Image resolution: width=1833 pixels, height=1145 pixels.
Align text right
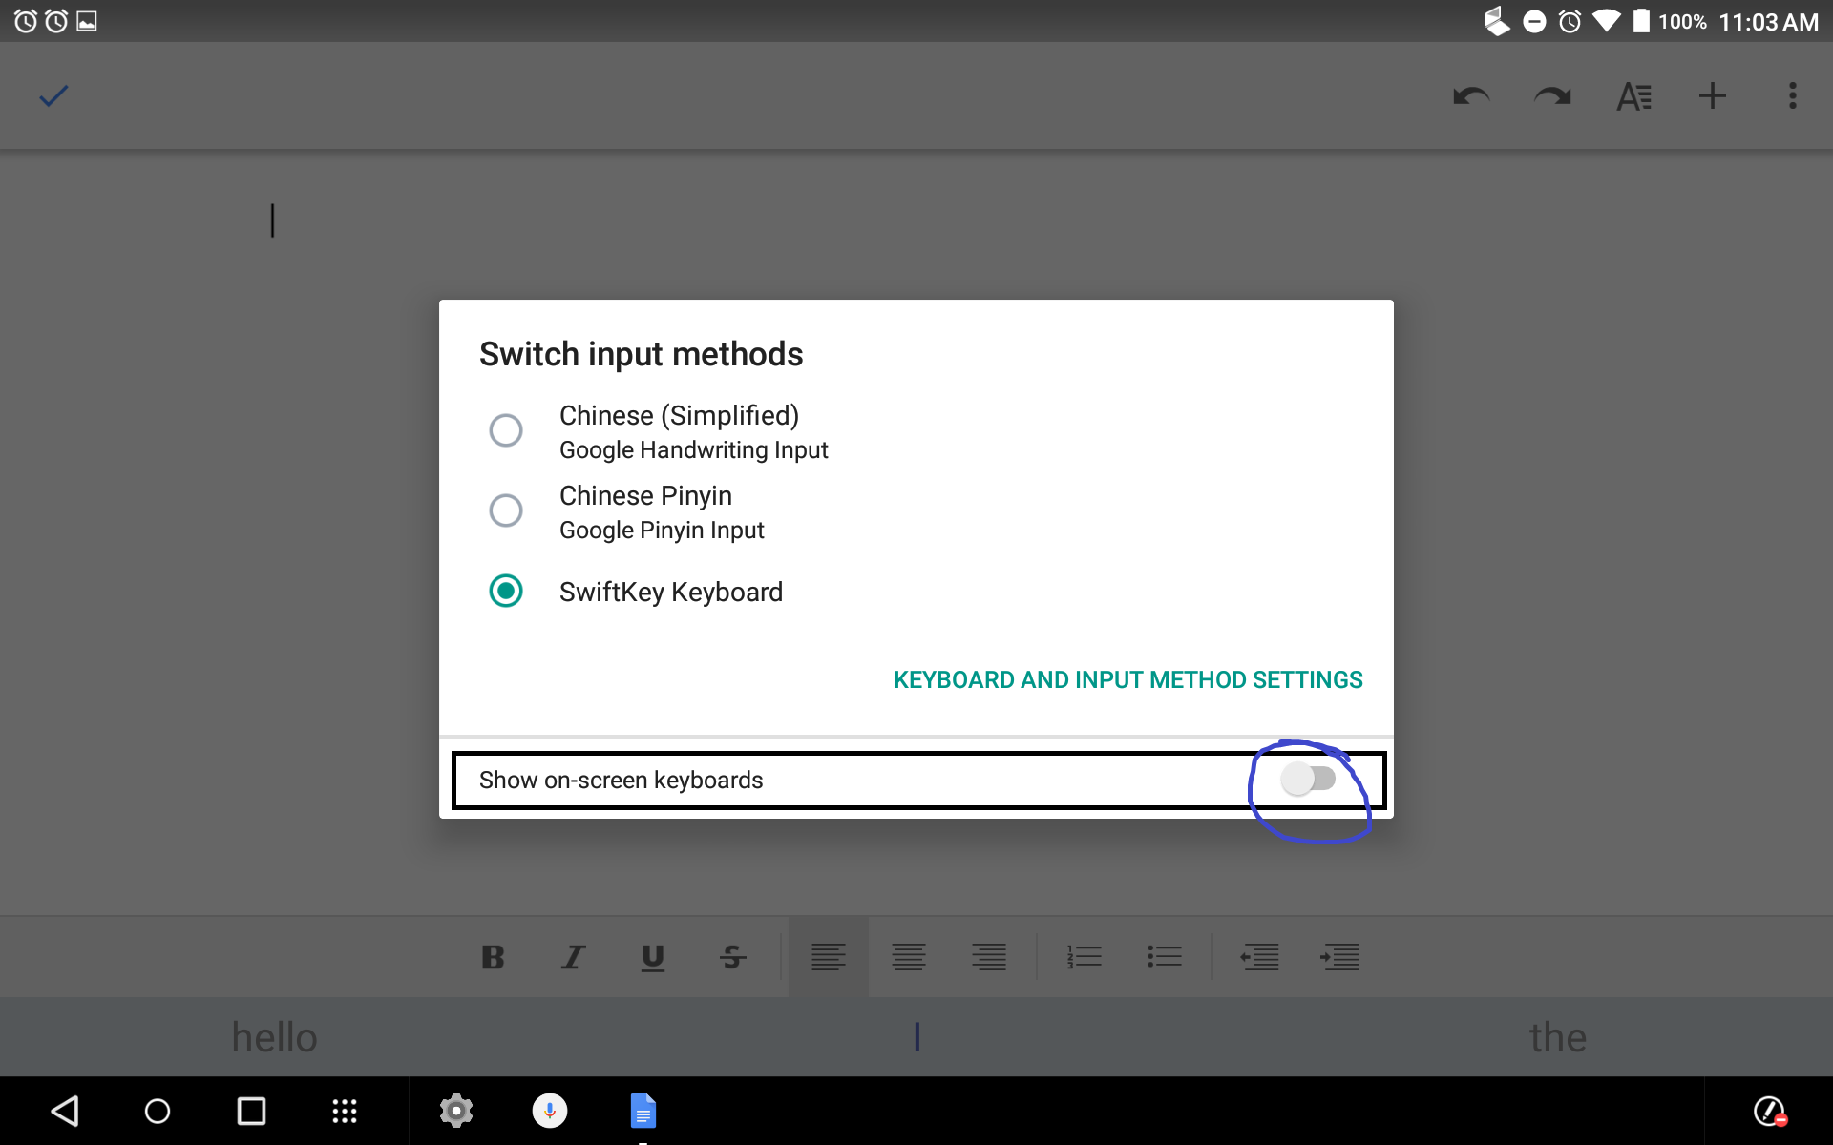tap(989, 957)
